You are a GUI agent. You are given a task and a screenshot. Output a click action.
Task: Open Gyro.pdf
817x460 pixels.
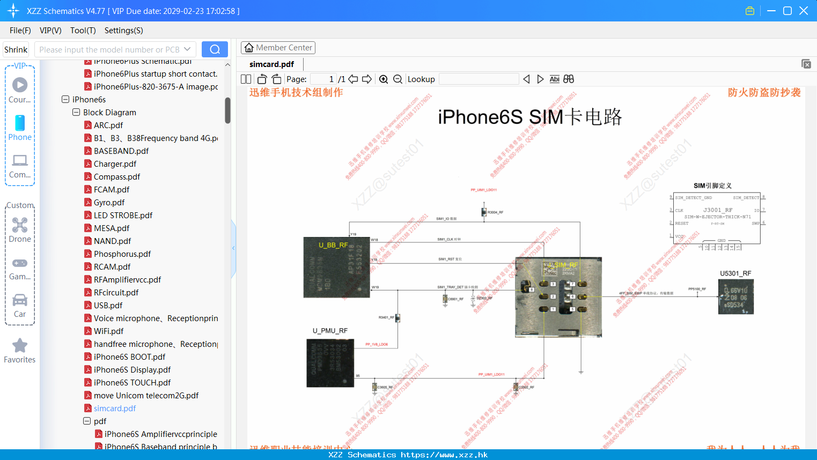pyautogui.click(x=109, y=202)
